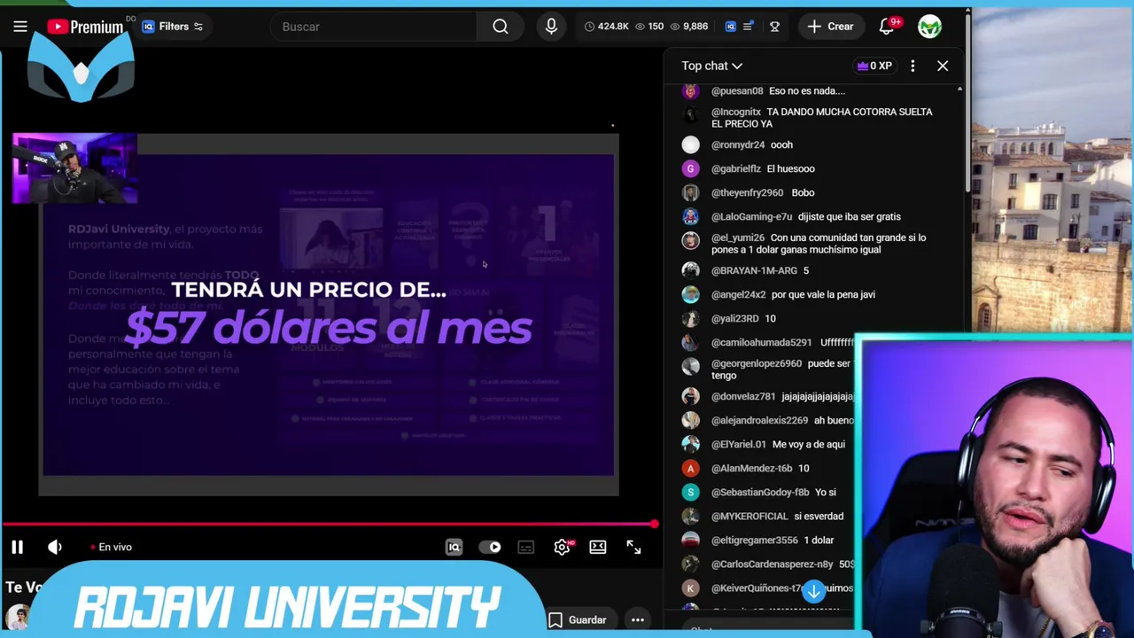Click username @Incognitx in chat
This screenshot has width=1134, height=638.
tap(735, 112)
